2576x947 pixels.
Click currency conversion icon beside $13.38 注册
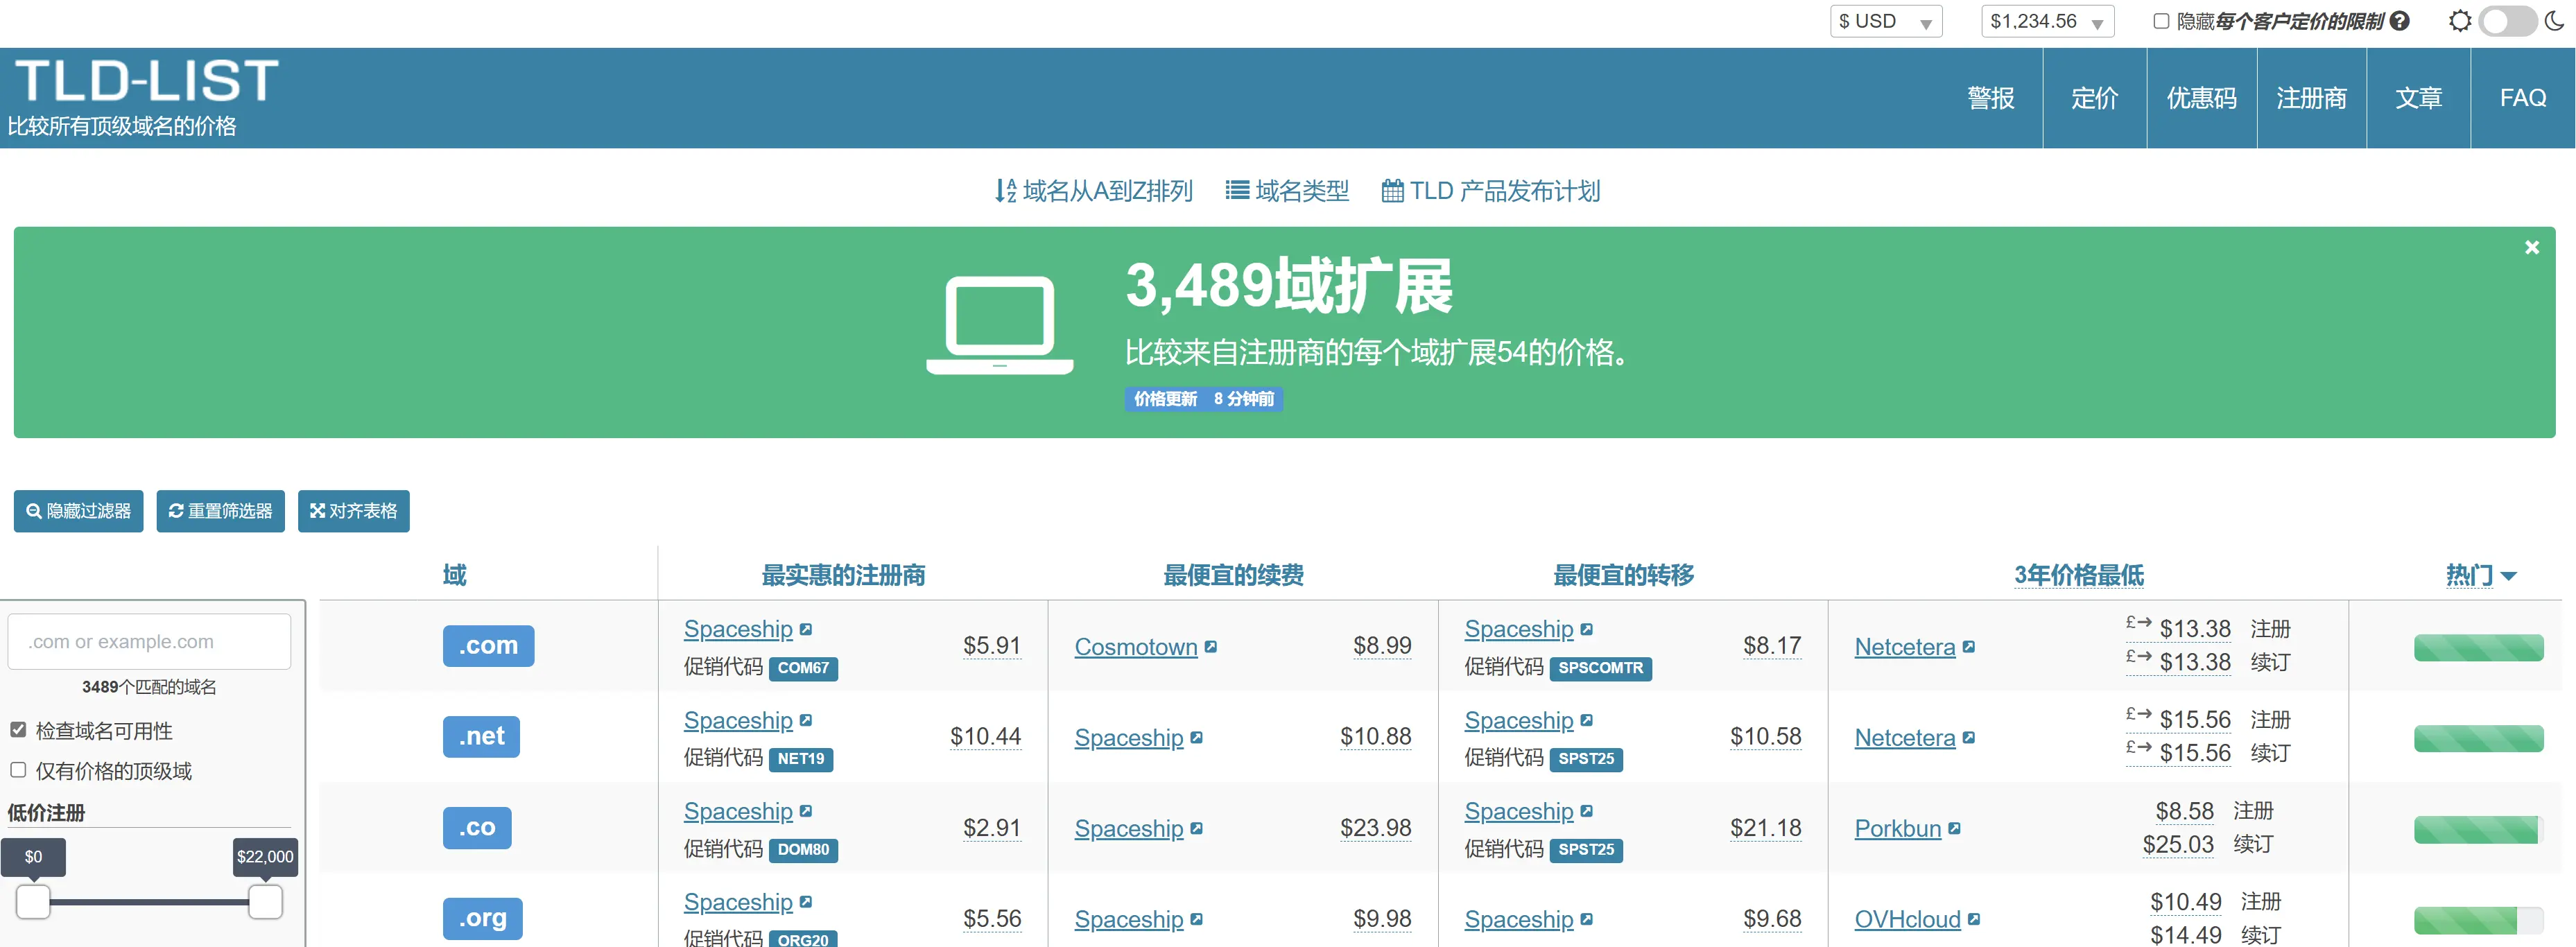(x=2138, y=623)
